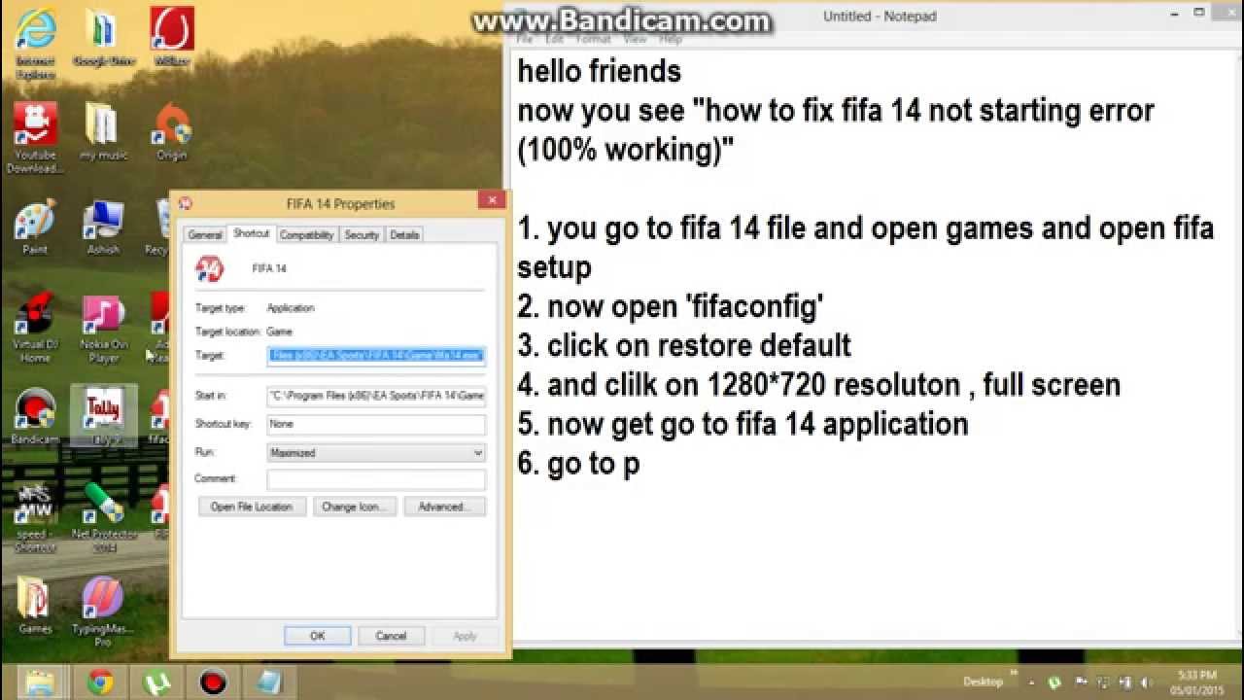The image size is (1244, 700).
Task: Focus the Shortcut key field
Action: tap(376, 424)
